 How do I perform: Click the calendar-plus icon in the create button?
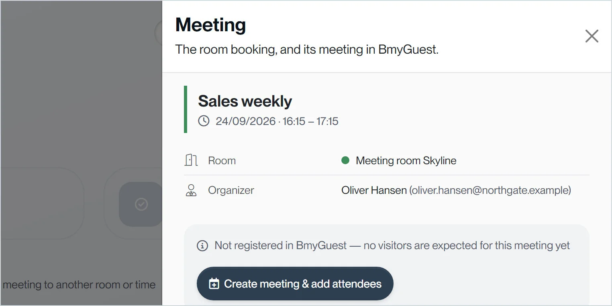(214, 284)
